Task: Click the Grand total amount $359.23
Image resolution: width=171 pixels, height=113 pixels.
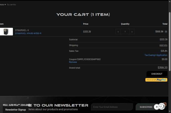Action: 162,68
